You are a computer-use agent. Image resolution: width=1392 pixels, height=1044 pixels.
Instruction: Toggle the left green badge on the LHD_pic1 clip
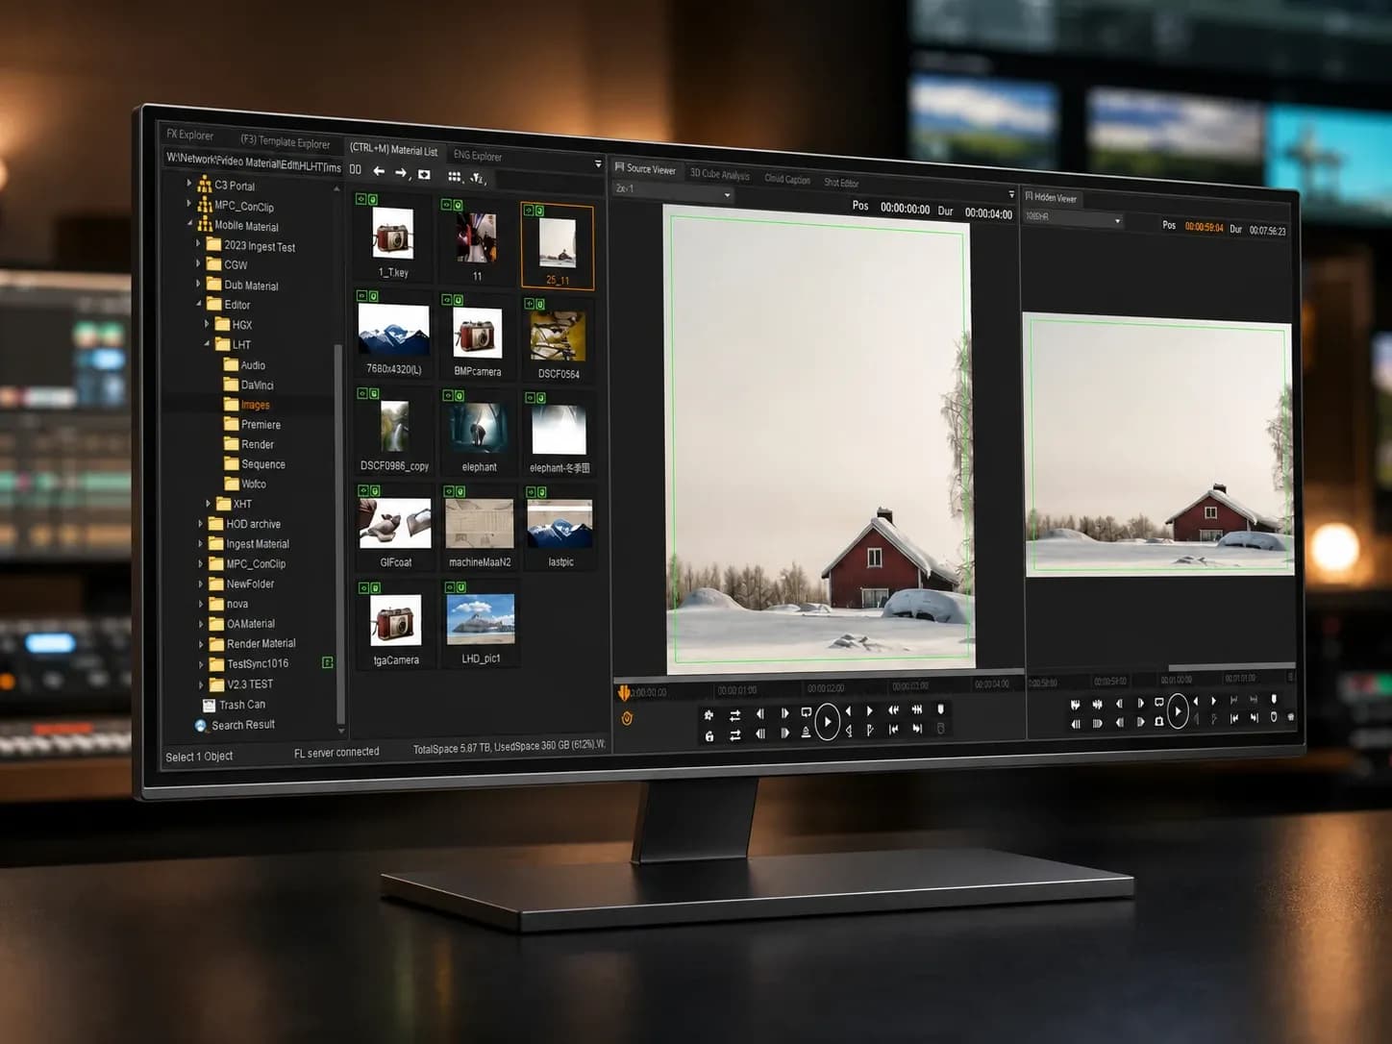pos(449,586)
